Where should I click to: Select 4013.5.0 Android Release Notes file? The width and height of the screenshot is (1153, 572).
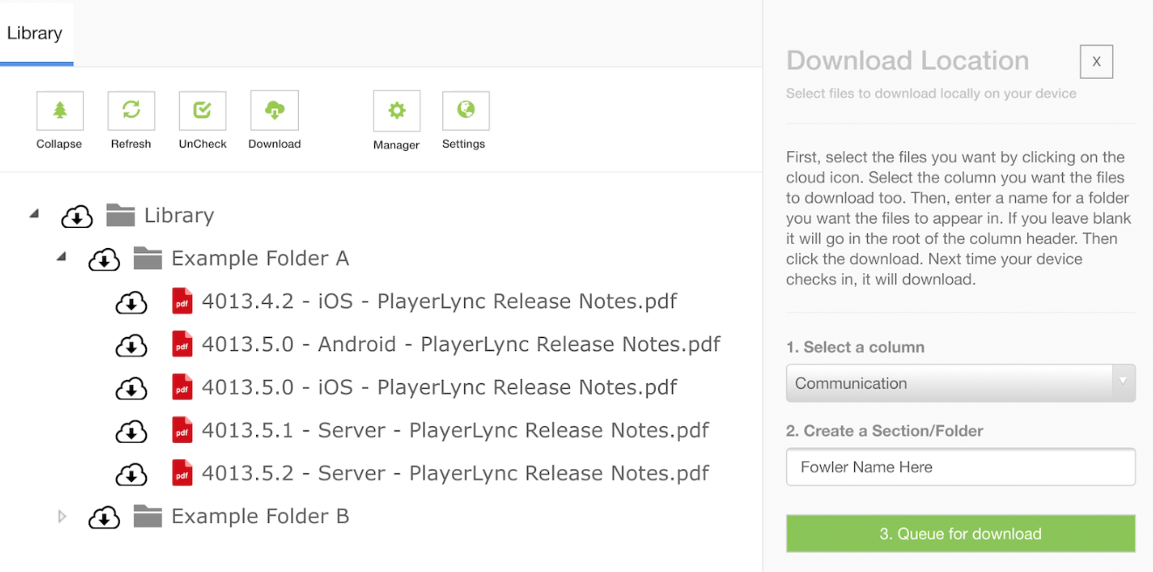(x=461, y=344)
